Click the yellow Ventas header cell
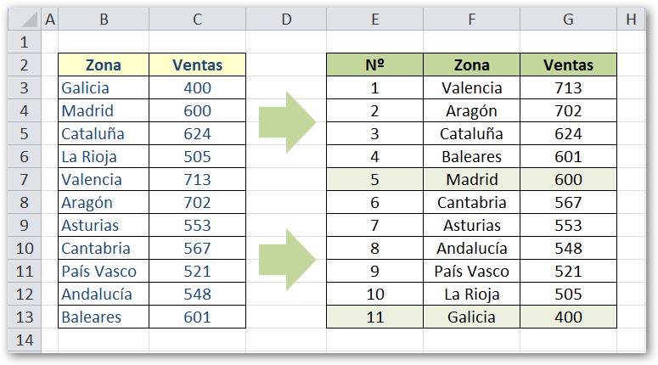Viewport: 658px width, 365px height. 197,65
